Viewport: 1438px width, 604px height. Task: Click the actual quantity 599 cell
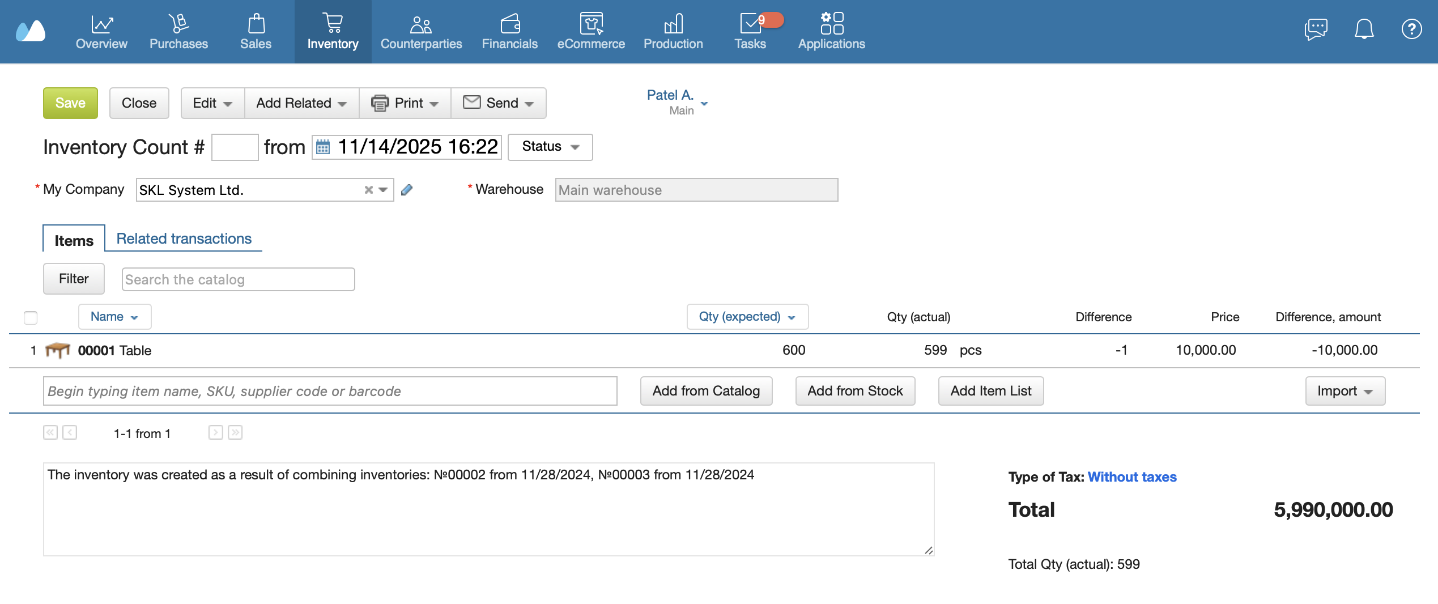point(935,350)
